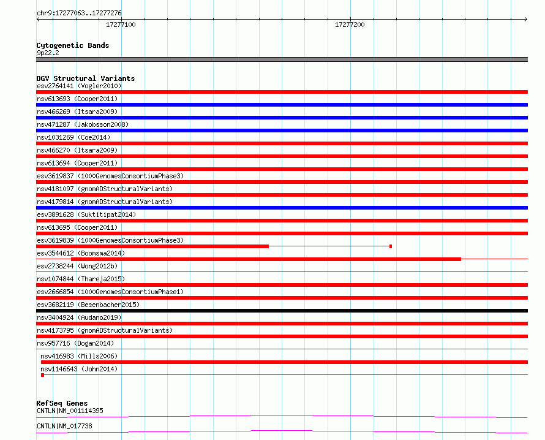Select variant nsv466270 (Itsara2009)
545x440 pixels.
coord(77,150)
